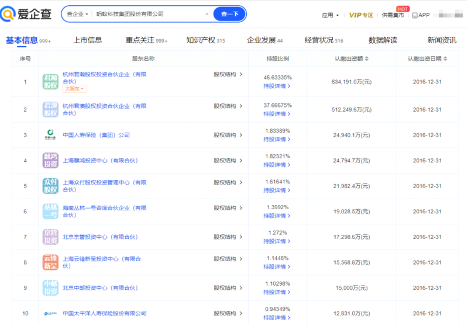Click the 众付股权 shareholder logo icon
Image resolution: width=468 pixels, height=326 pixels.
coord(50,186)
